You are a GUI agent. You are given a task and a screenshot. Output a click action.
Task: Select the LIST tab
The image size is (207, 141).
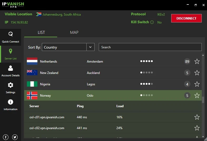(x=41, y=32)
